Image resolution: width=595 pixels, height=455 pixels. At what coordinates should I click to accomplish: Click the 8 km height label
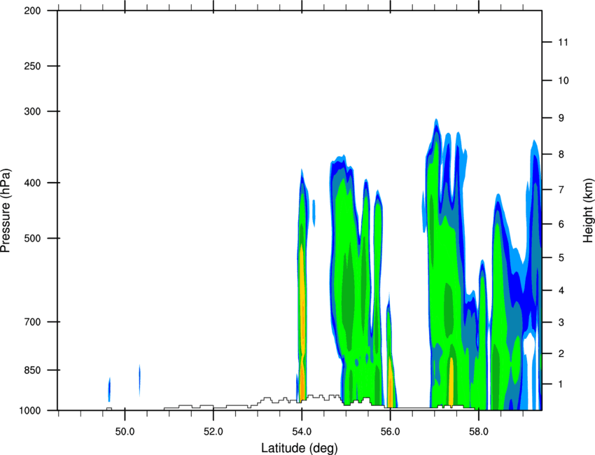click(561, 154)
